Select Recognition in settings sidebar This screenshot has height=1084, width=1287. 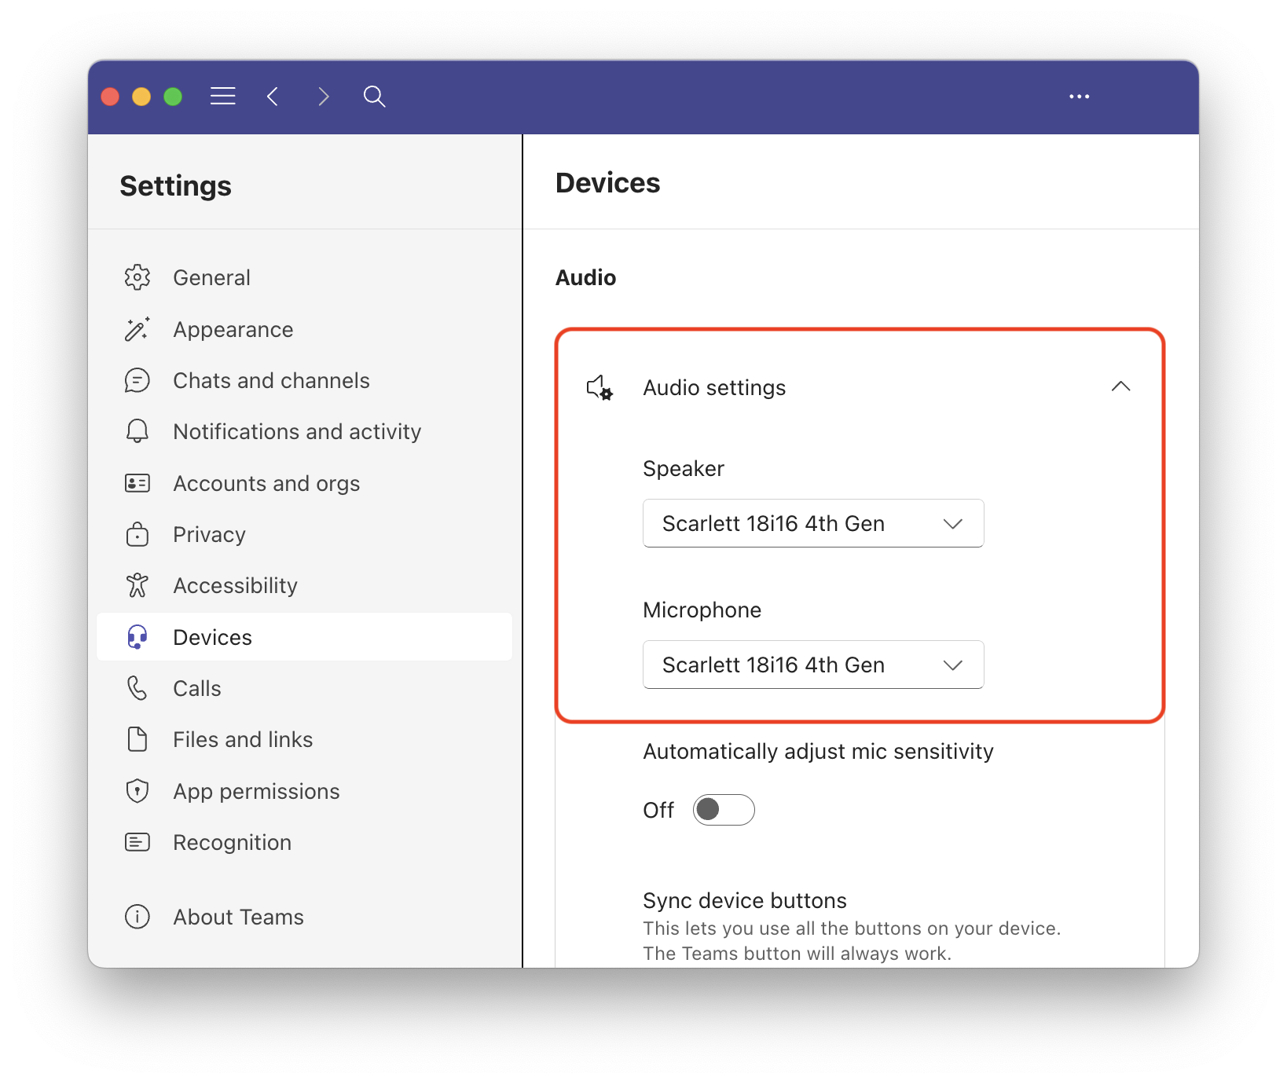tap(305, 842)
